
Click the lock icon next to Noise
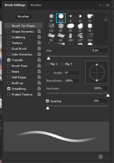(x=39, y=71)
